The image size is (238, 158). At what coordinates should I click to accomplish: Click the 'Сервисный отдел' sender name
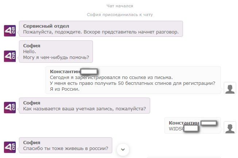pos(46,26)
